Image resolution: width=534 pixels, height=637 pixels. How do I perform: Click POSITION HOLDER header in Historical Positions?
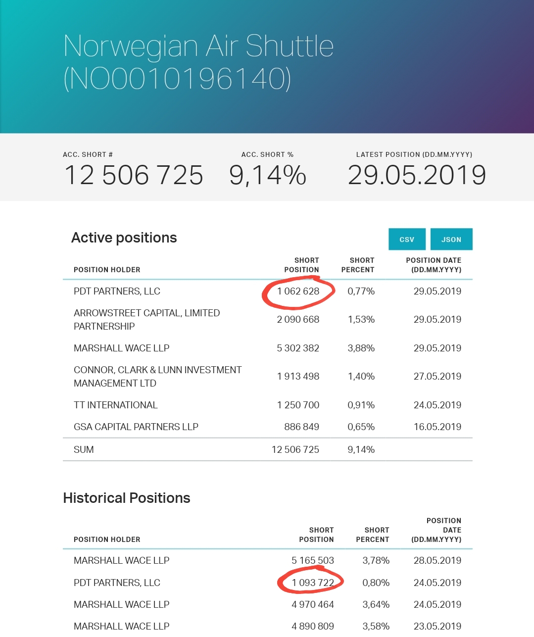pyautogui.click(x=107, y=539)
